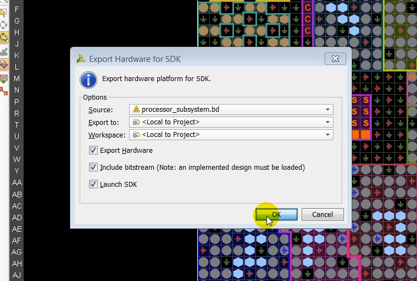Click package row label AA
Viewport: 417px width, 281px height.
pyautogui.click(x=16, y=182)
